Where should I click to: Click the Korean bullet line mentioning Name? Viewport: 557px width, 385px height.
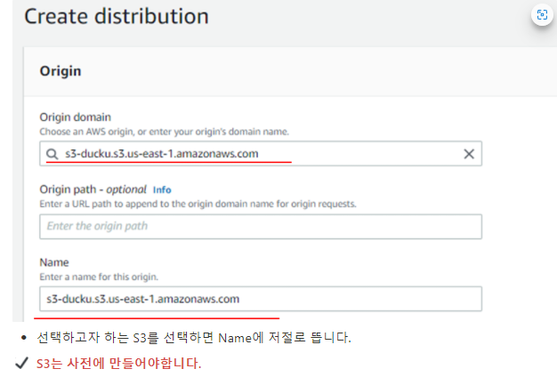(x=194, y=338)
